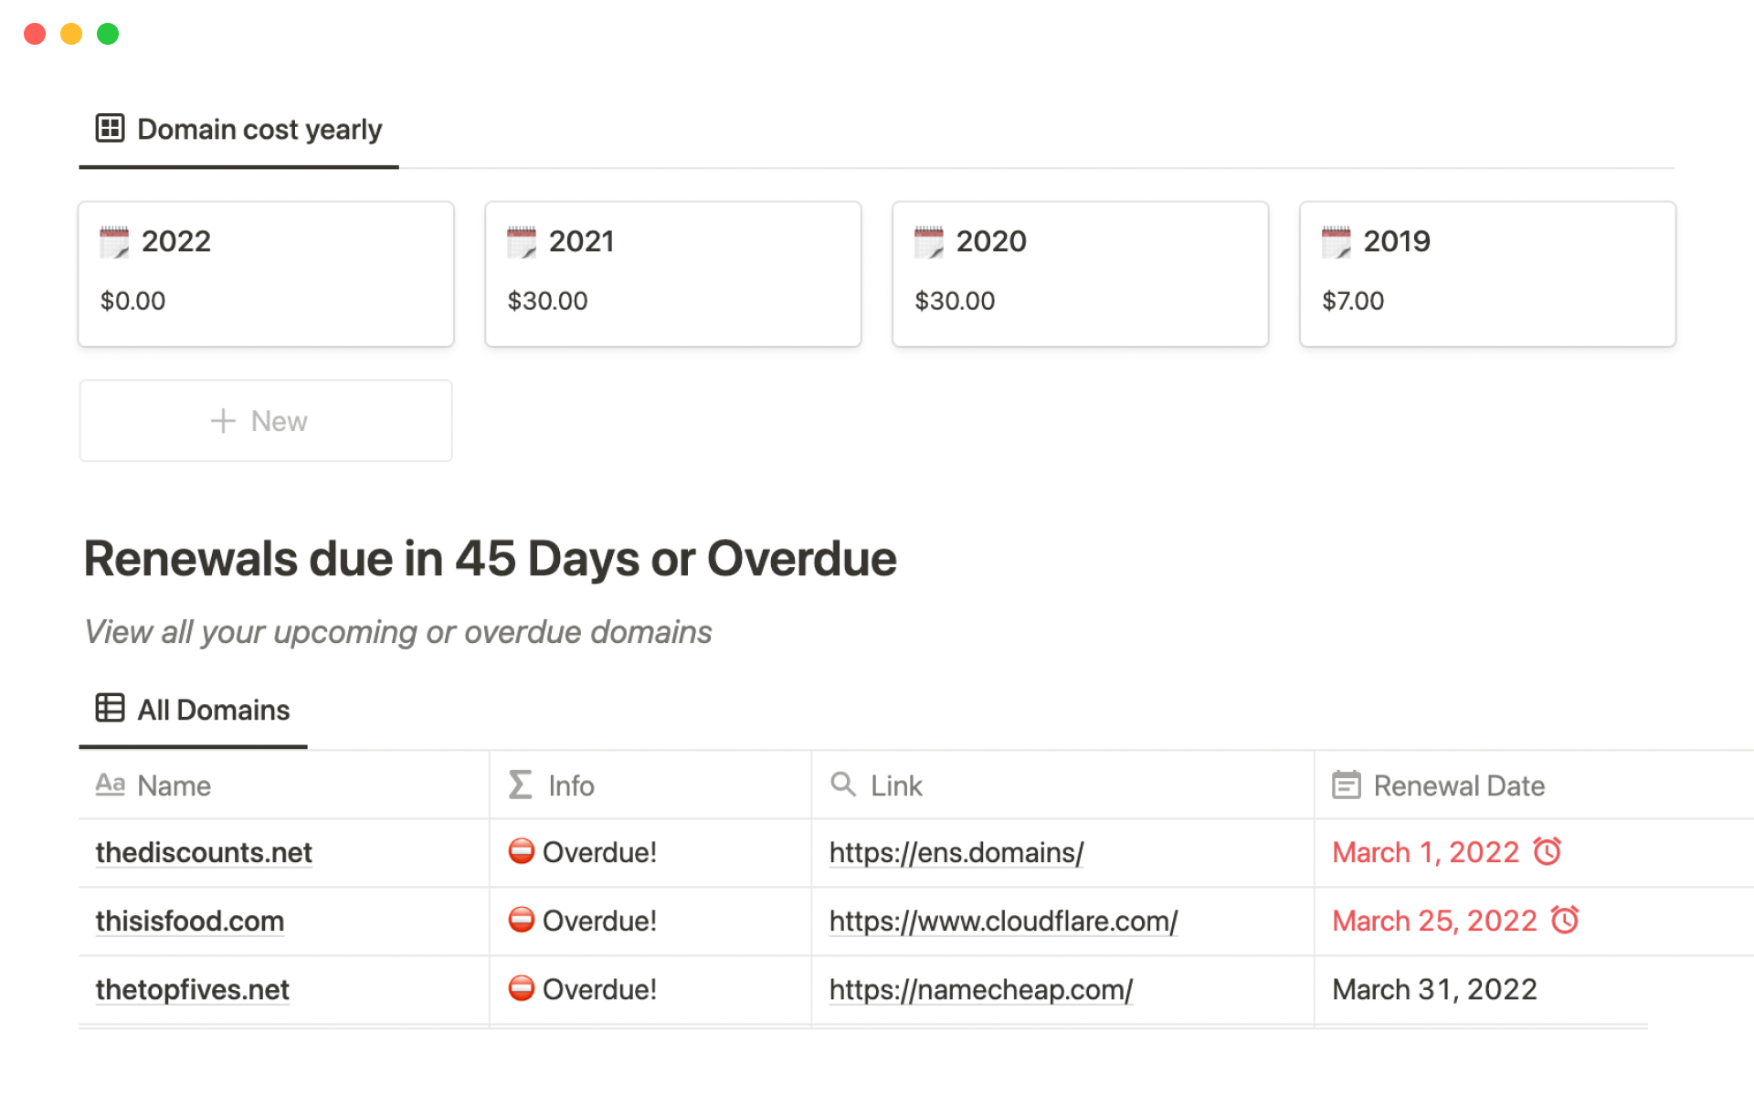Click the calendar icon on 2022 card
This screenshot has width=1754, height=1096.
(114, 242)
